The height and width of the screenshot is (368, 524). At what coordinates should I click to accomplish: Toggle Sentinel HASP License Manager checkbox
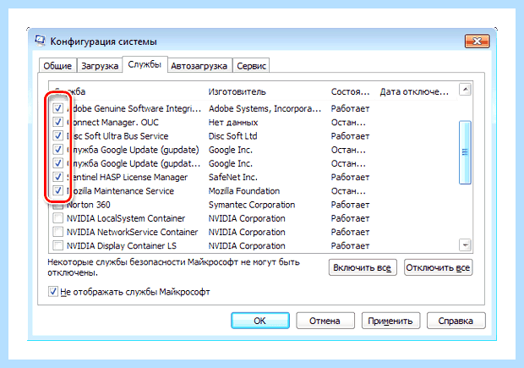57,177
